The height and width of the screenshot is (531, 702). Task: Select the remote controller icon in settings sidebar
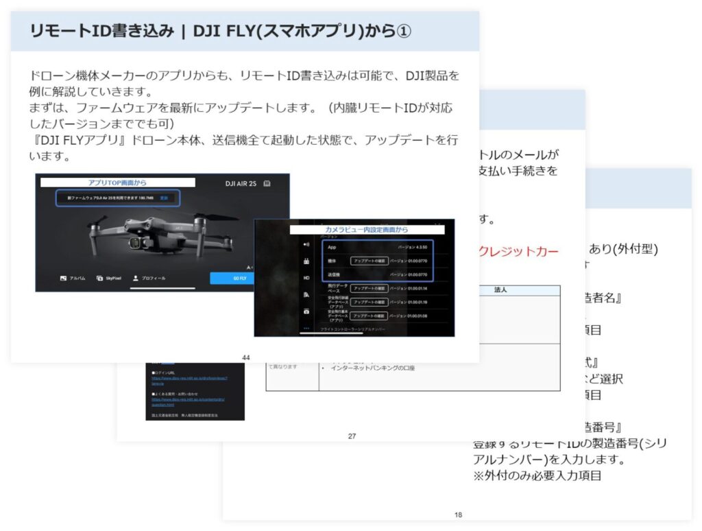[x=306, y=261]
